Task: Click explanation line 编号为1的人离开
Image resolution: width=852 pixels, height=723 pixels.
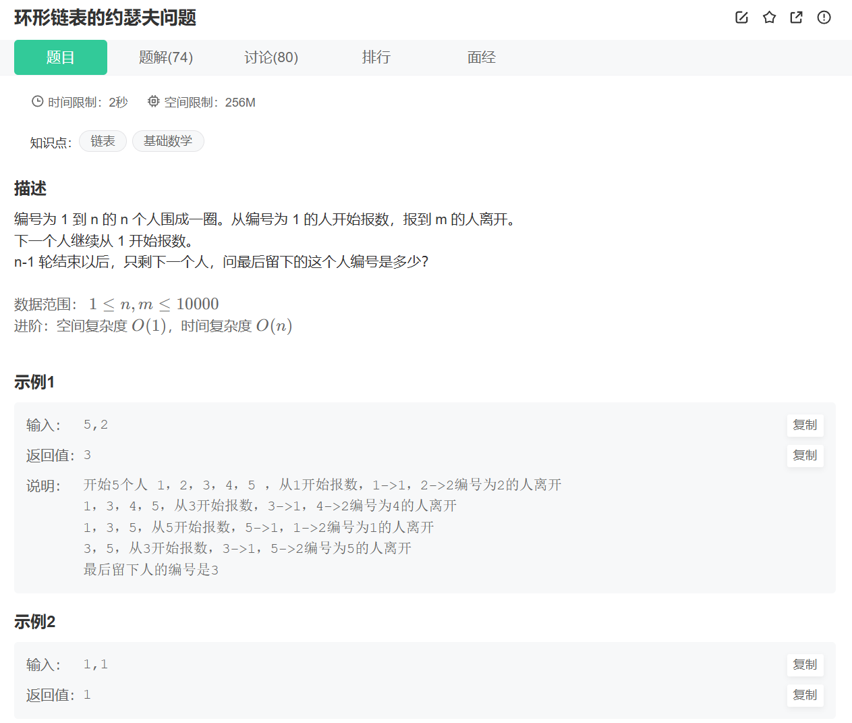Action: click(259, 527)
